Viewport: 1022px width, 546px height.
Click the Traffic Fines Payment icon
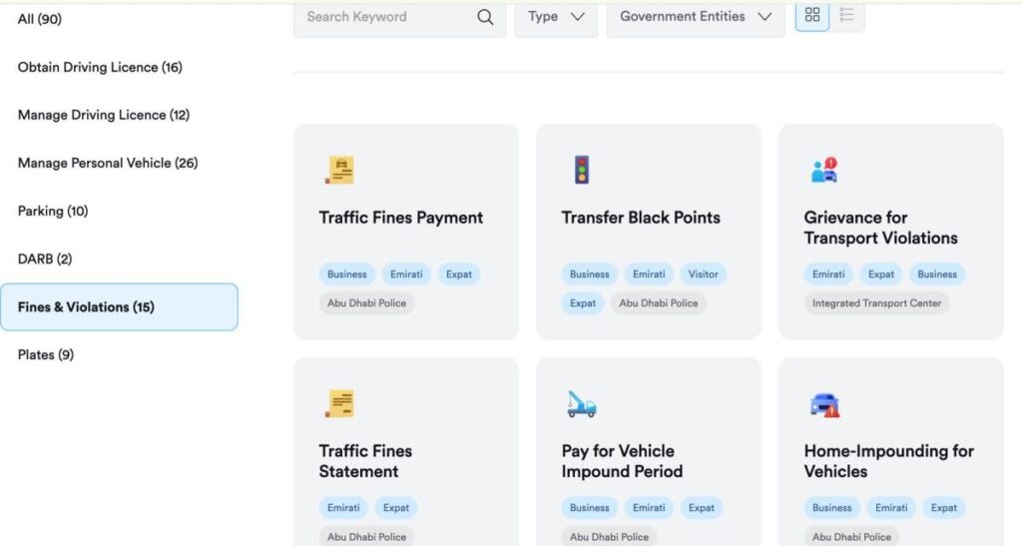pyautogui.click(x=339, y=170)
